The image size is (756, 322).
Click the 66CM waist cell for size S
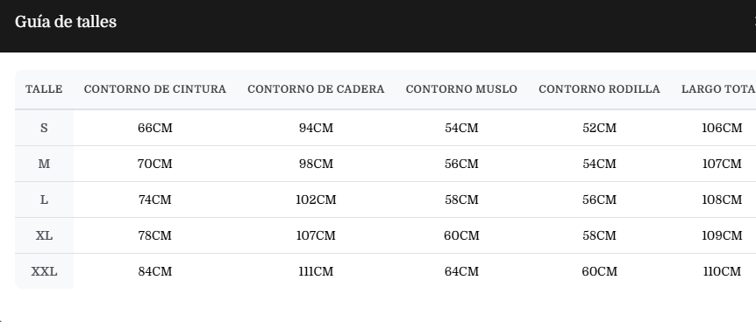click(154, 128)
